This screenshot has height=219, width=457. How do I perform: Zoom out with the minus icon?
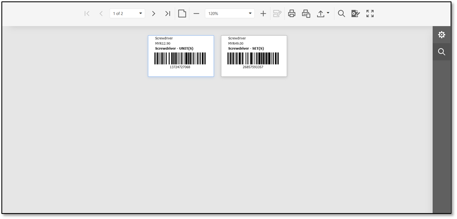tap(196, 14)
